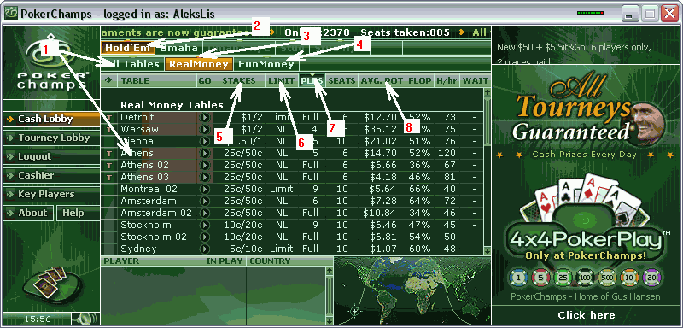The image size is (683, 328).
Task: Click the speaker sound icon near the clock
Action: [85, 319]
